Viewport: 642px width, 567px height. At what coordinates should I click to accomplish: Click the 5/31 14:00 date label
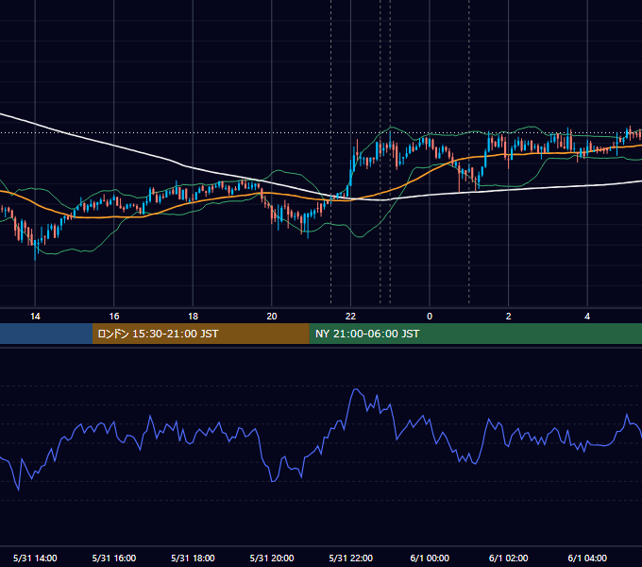(x=35, y=558)
